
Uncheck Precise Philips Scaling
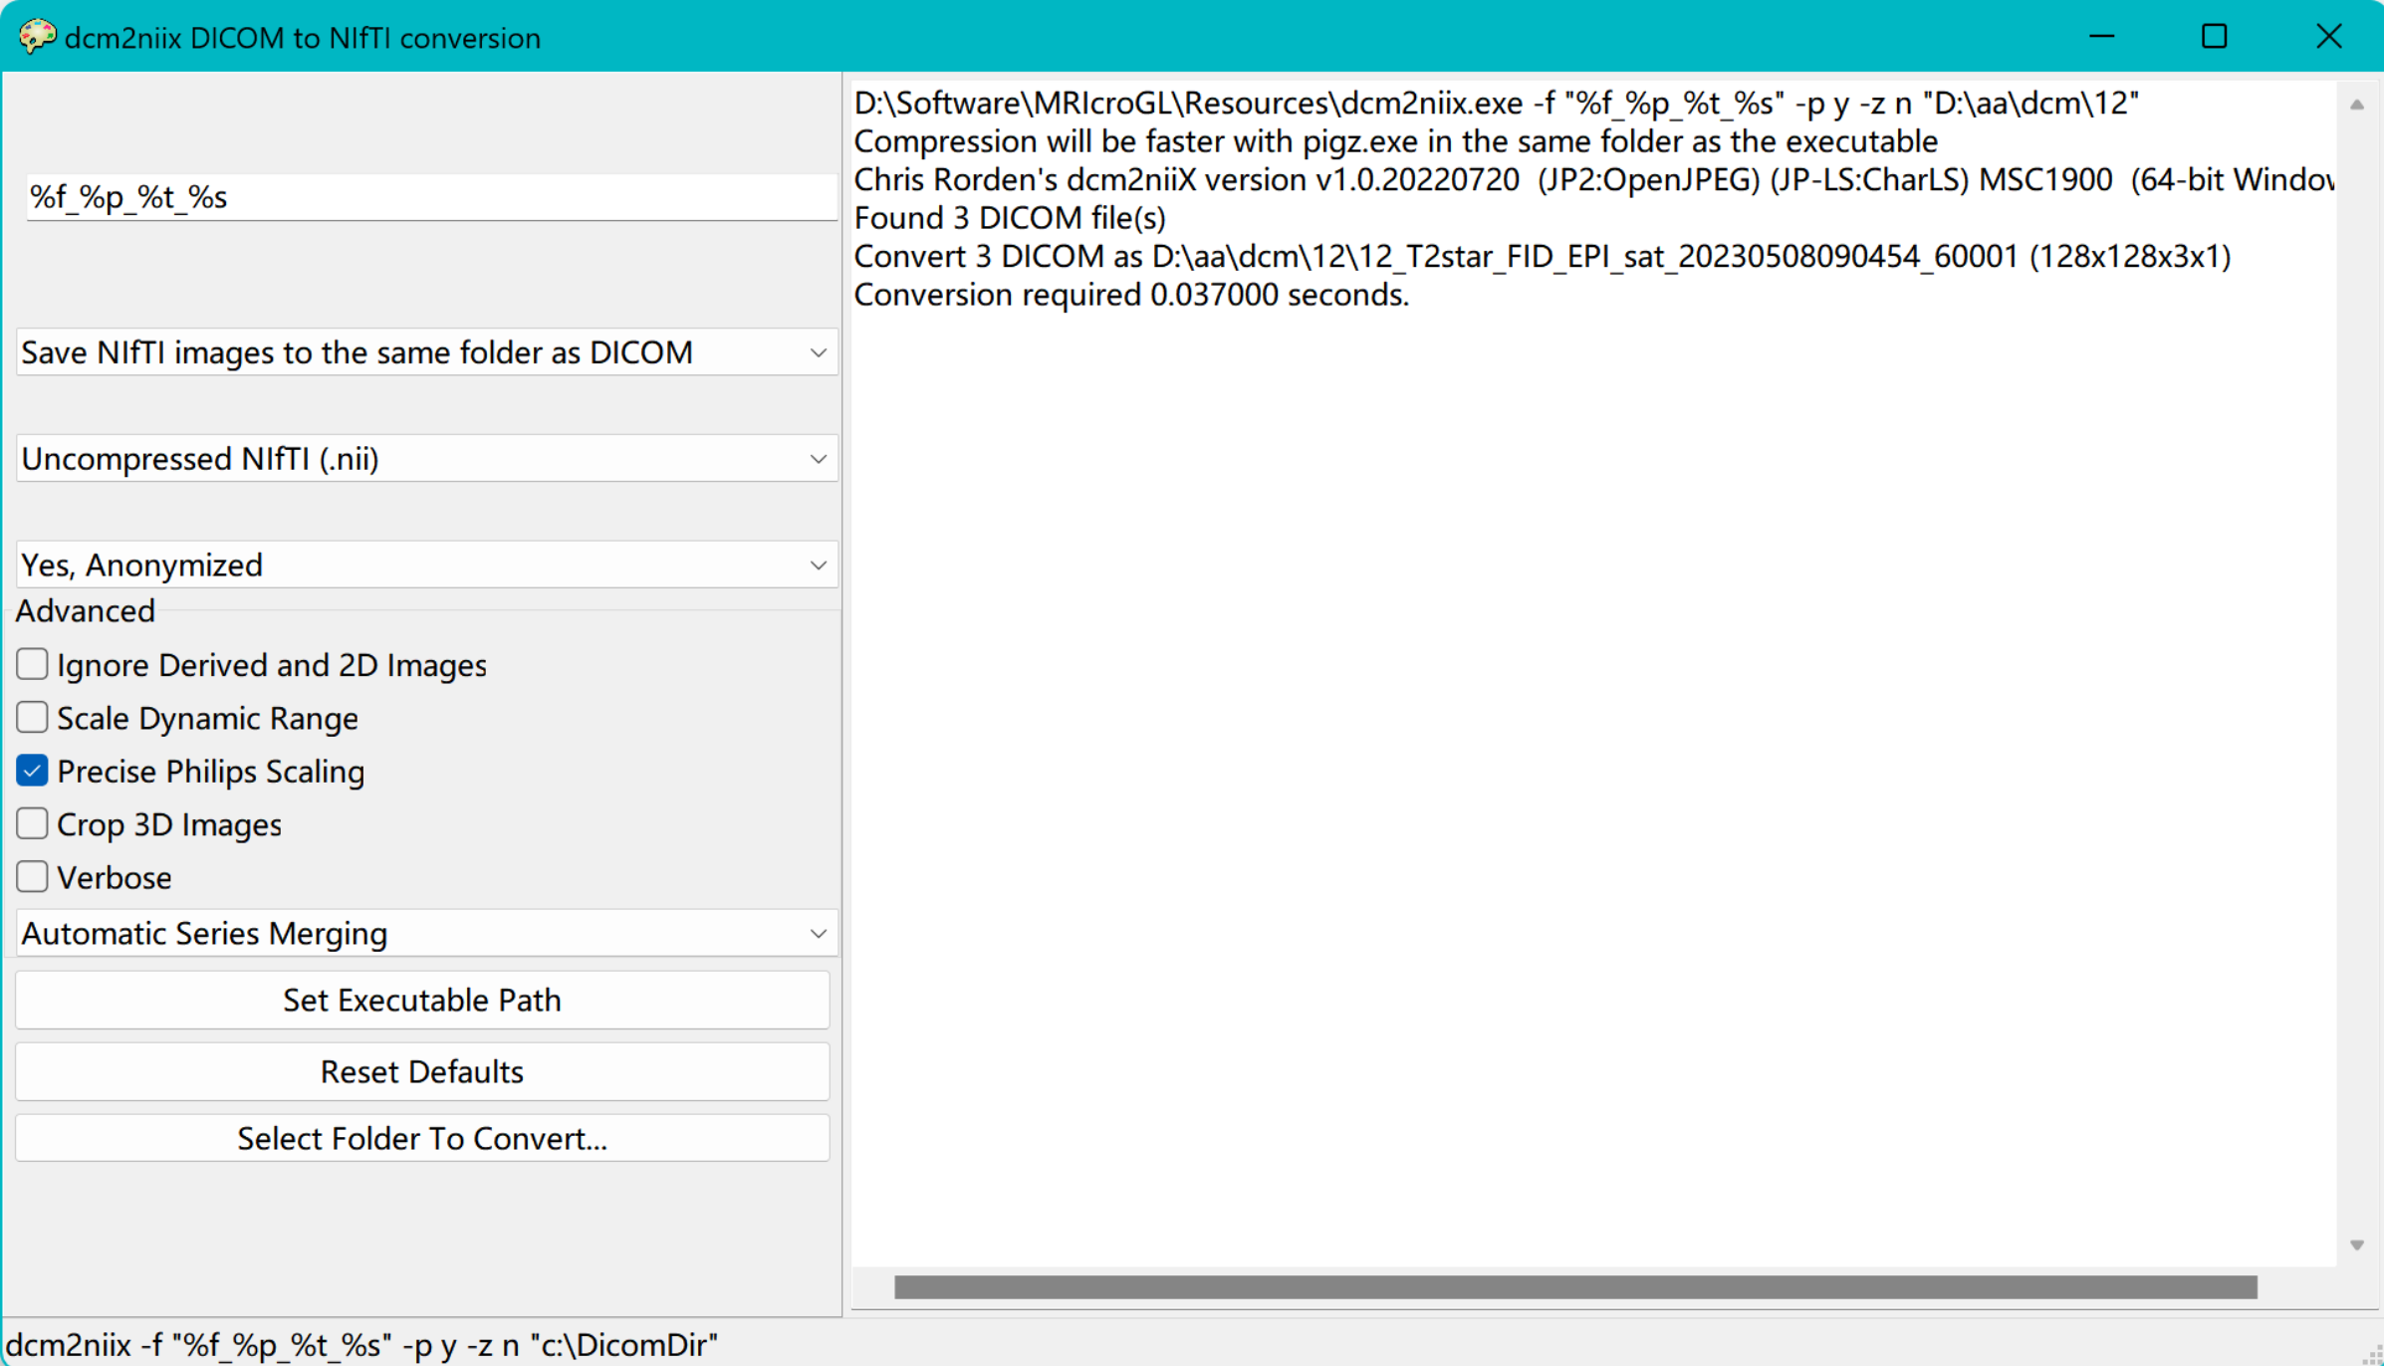(x=32, y=771)
